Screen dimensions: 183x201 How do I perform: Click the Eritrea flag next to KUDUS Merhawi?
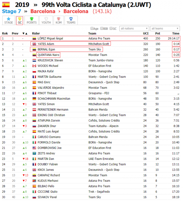click(34, 181)
